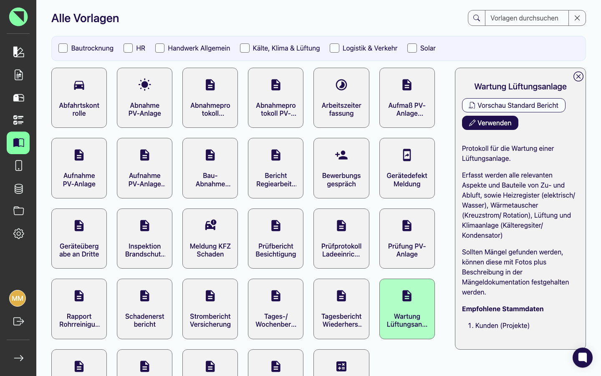Screen dimensions: 601x376
Task: Select the Aufnahme PV-Anlage card without trailing dots
Action: (x=79, y=168)
